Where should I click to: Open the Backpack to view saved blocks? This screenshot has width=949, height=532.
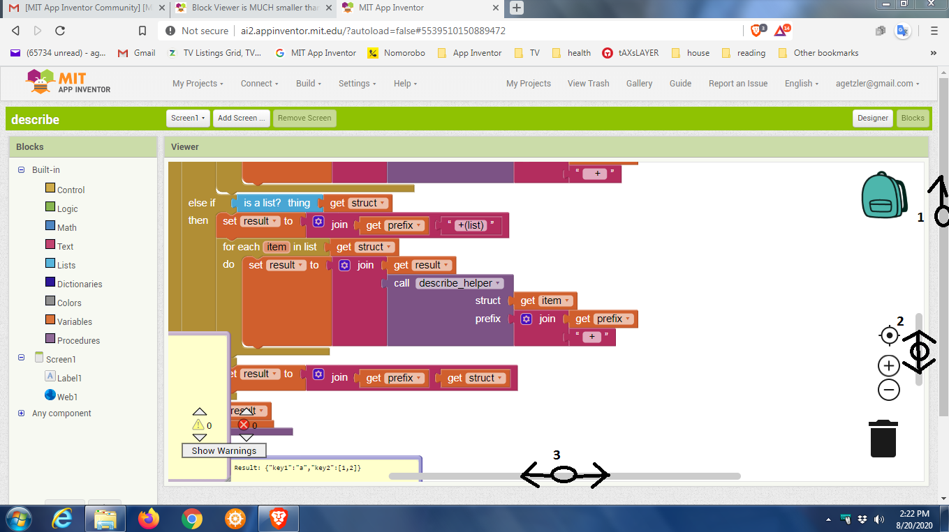pyautogui.click(x=883, y=197)
